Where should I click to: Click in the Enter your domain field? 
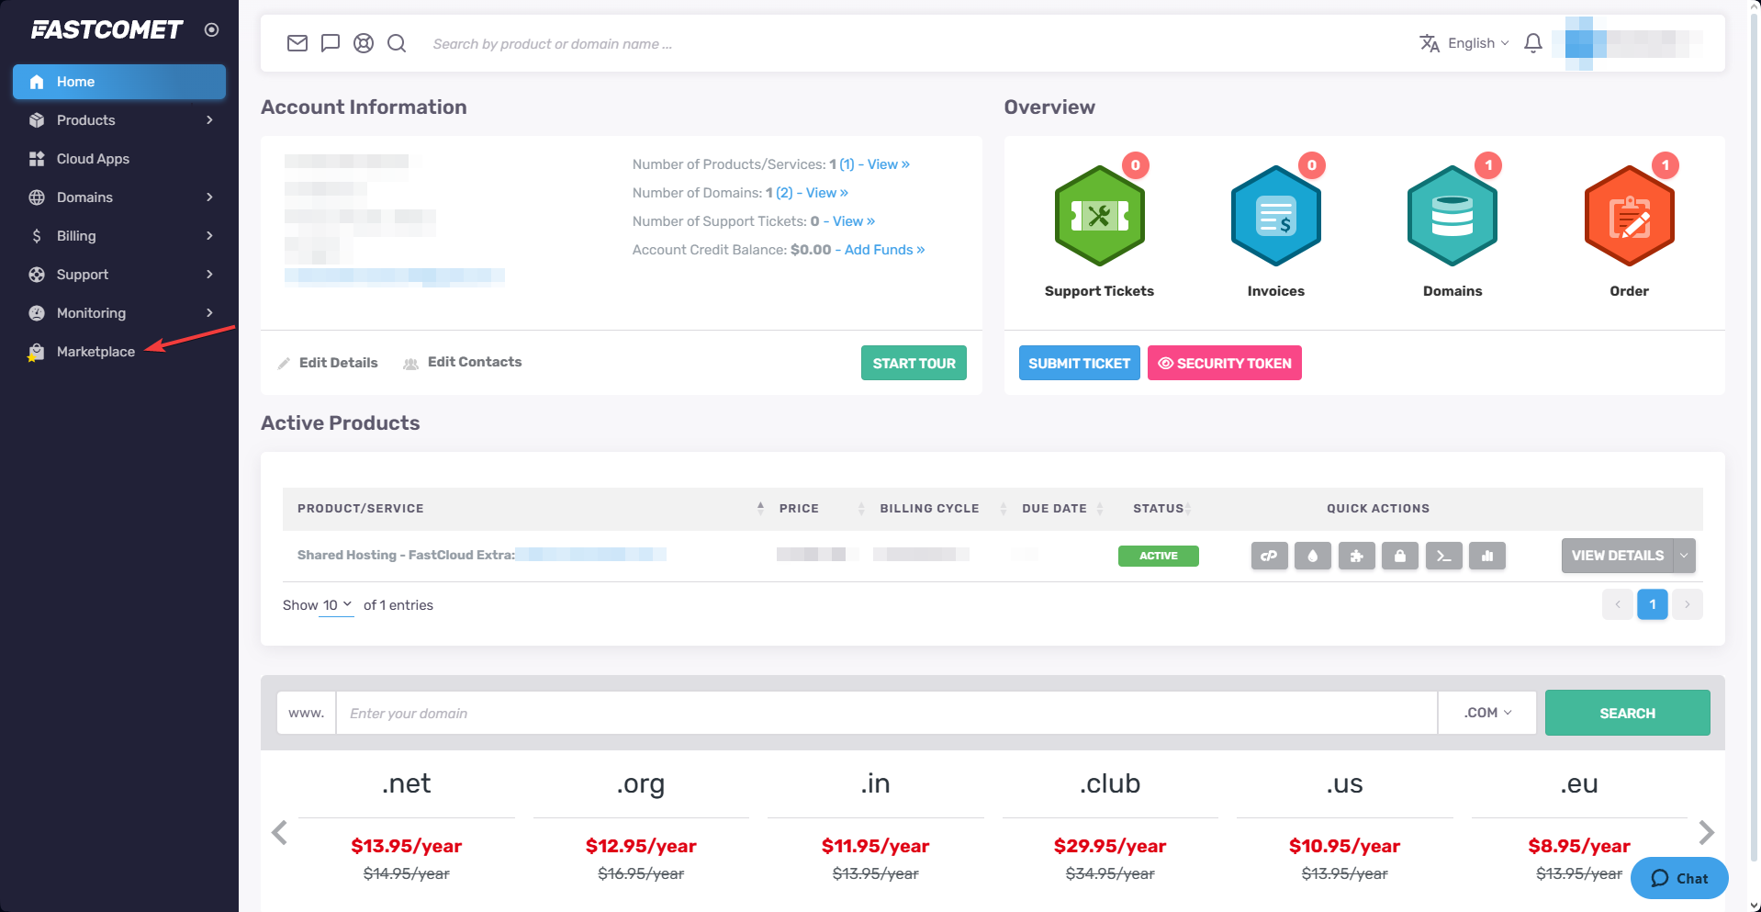[887, 713]
